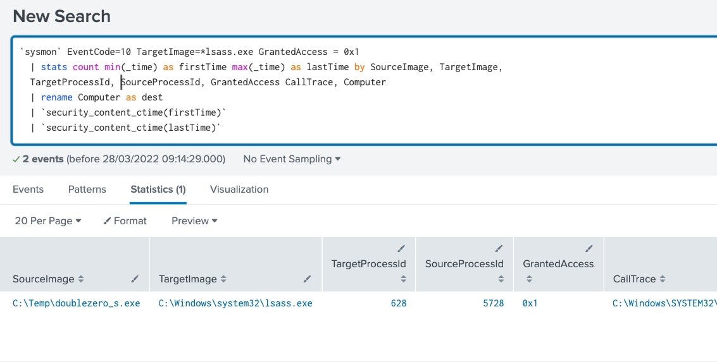The height and width of the screenshot is (362, 717).
Task: Click the 5728 SourceProcessId value
Action: coord(494,303)
